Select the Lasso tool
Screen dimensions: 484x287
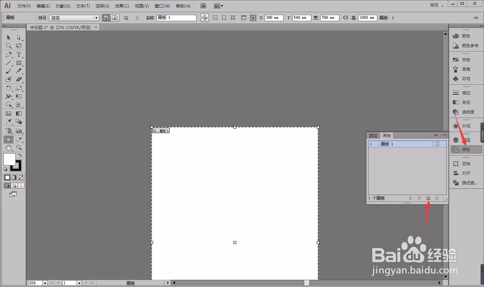click(x=19, y=45)
